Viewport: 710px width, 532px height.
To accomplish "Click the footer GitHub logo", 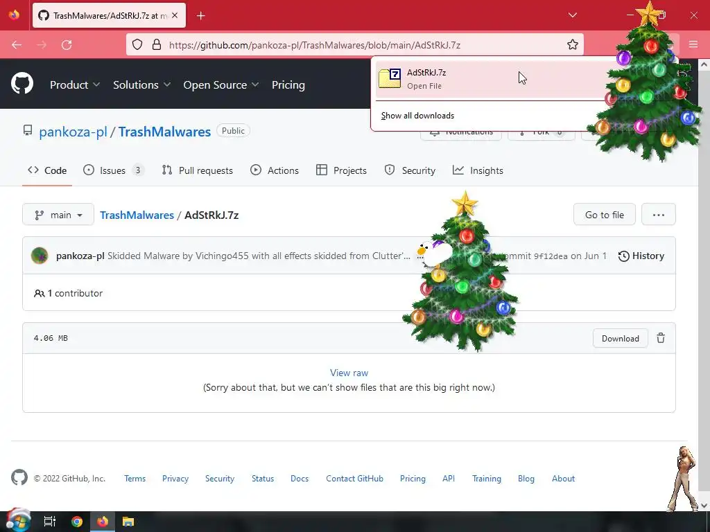I will 19,478.
